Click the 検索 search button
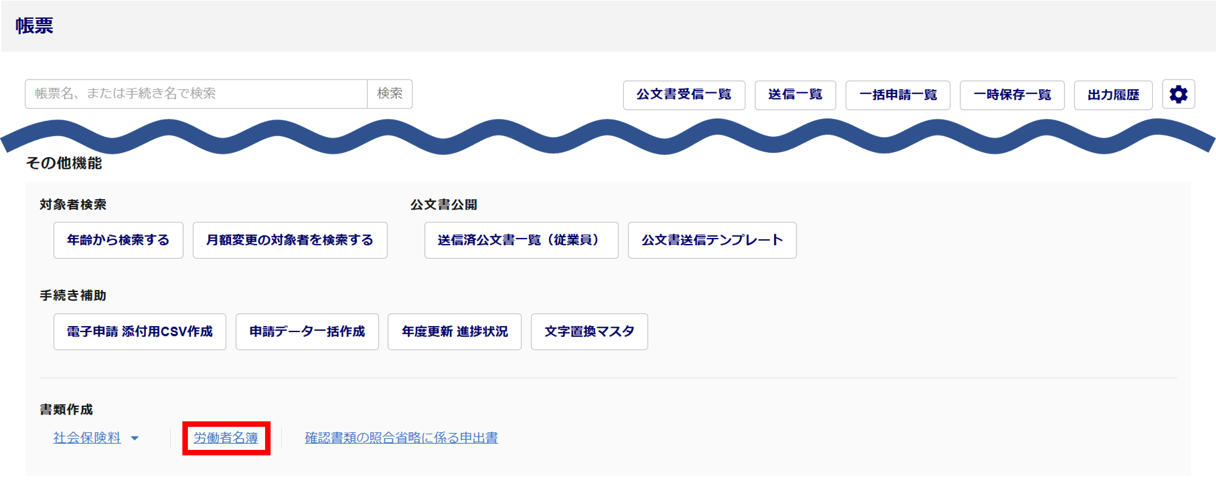 tap(390, 94)
